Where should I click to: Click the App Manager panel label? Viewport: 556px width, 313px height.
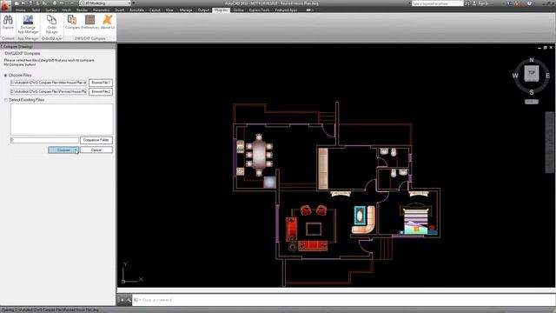coord(28,38)
